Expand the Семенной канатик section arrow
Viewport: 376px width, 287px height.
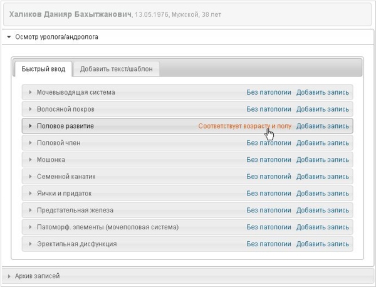click(30, 176)
